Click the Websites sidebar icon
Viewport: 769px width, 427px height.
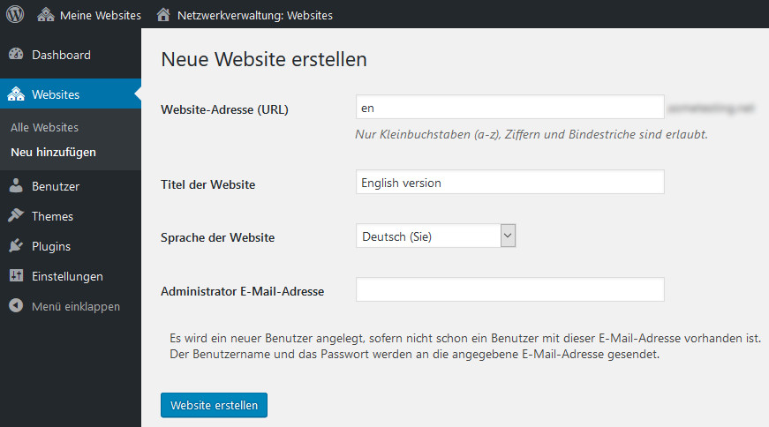tap(16, 94)
